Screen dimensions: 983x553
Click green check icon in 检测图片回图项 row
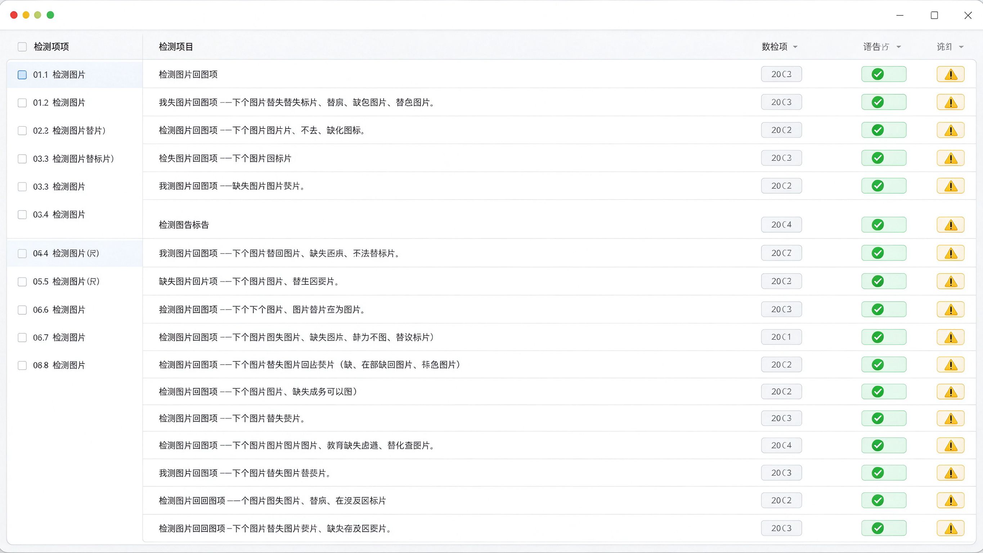pos(878,74)
